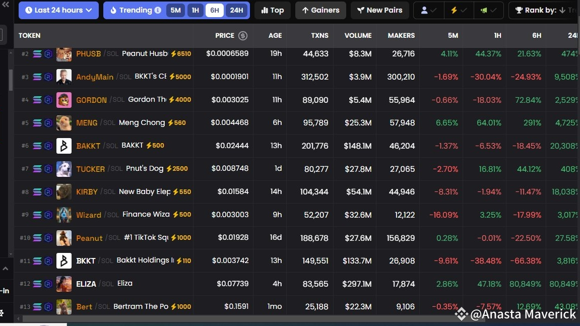The image size is (580, 326).
Task: Sort by the VOLUME column header
Action: 358,35
